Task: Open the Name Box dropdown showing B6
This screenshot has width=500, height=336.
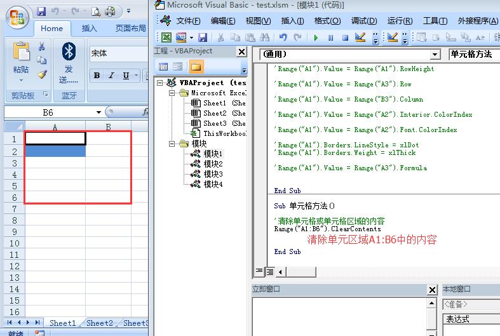Action: pos(98,112)
